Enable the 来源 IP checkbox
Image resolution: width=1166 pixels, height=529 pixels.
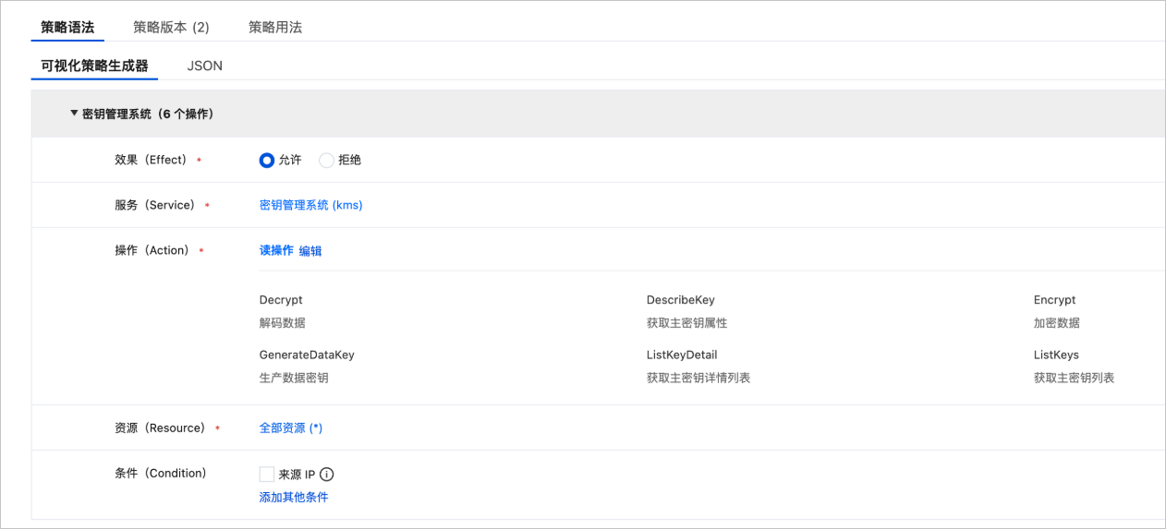click(x=267, y=475)
